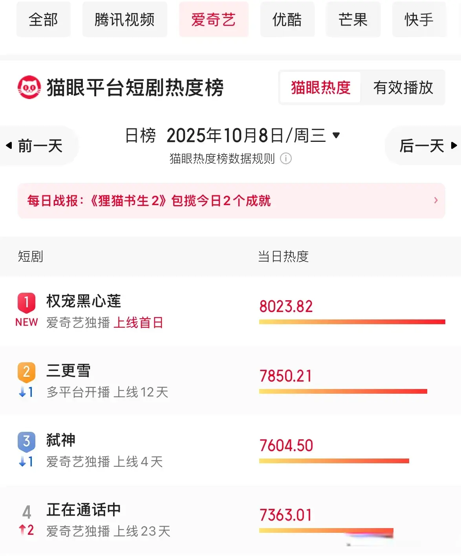Click the next day right arrow

pos(454,145)
